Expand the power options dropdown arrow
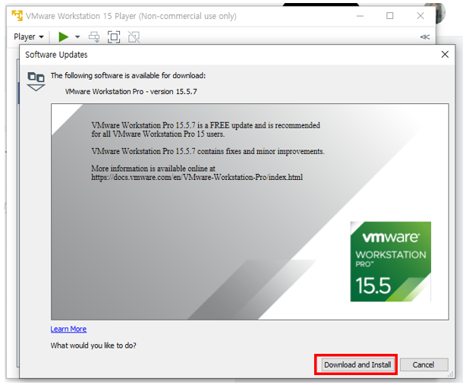The height and width of the screenshot is (388, 469). point(77,37)
